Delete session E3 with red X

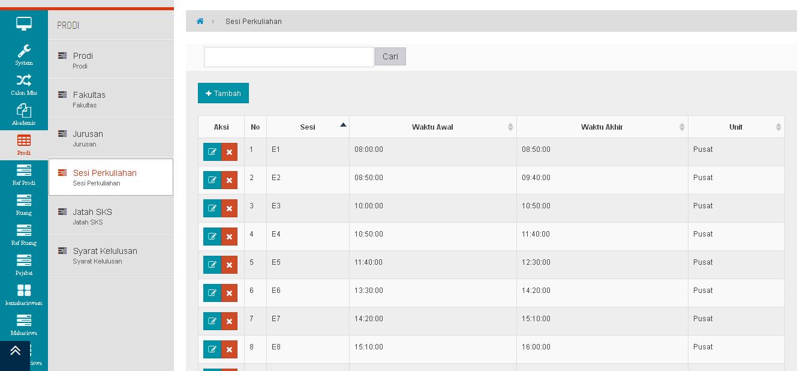pos(229,208)
